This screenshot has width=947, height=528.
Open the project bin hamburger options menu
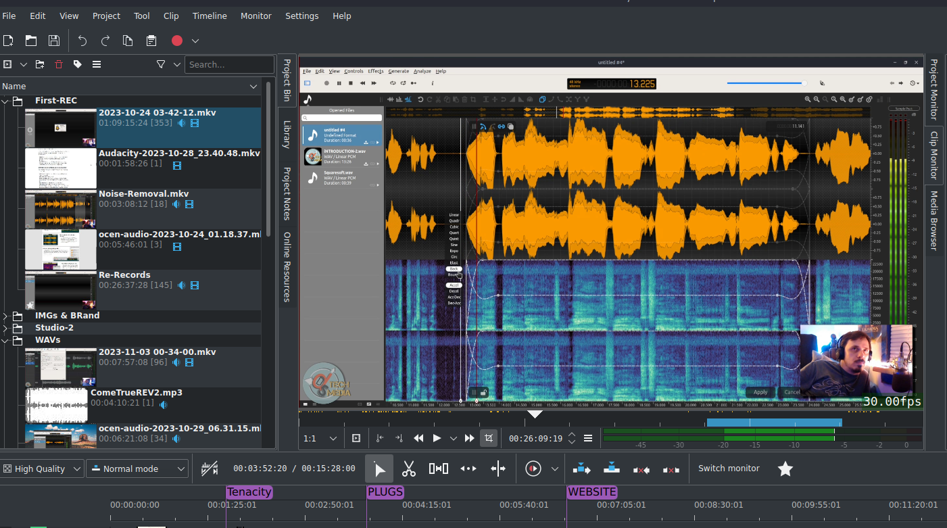(97, 64)
